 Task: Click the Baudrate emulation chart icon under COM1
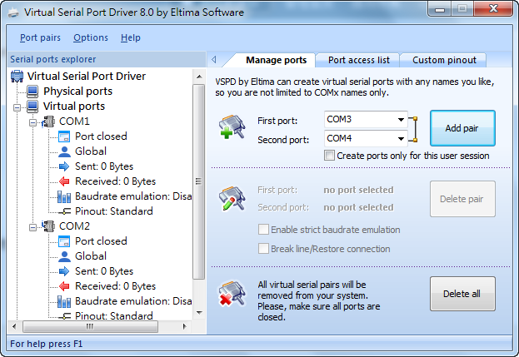pos(64,196)
